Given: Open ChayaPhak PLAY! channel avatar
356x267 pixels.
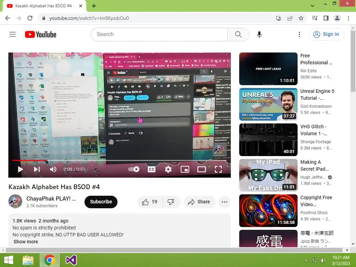Looking at the screenshot, I should (15, 201).
